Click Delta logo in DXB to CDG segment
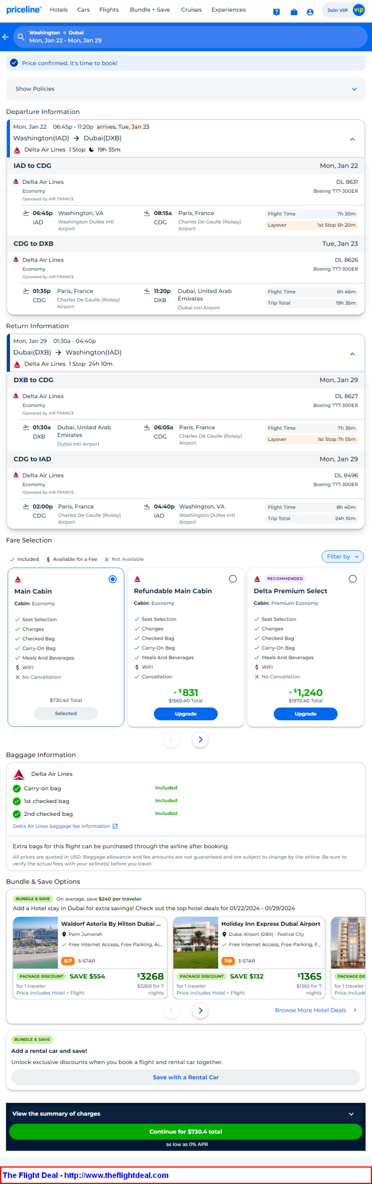 (16, 396)
